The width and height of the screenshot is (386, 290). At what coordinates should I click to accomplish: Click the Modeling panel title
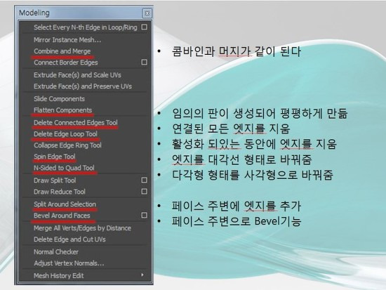point(34,13)
